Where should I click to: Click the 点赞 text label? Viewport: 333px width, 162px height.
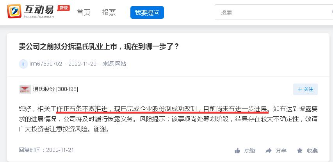[x=250, y=151]
